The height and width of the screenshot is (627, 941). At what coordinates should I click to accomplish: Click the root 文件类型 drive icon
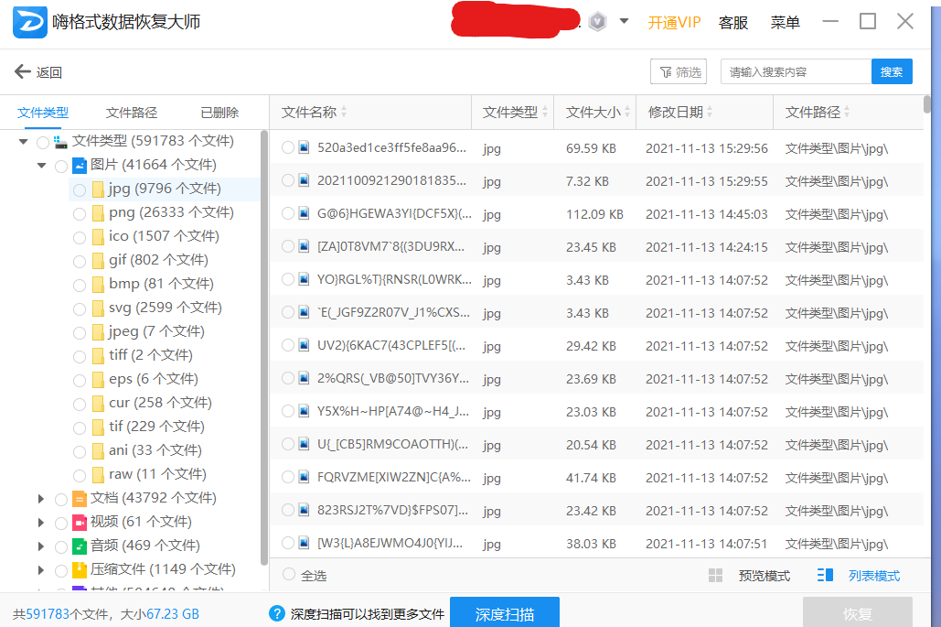[x=60, y=142]
